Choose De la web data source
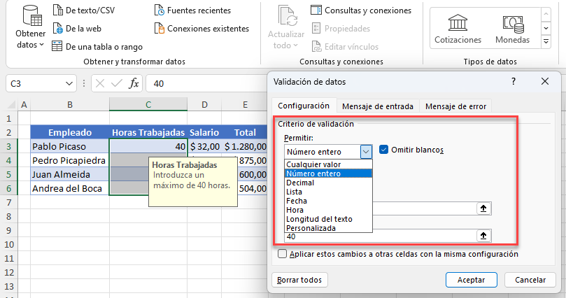 [x=77, y=28]
